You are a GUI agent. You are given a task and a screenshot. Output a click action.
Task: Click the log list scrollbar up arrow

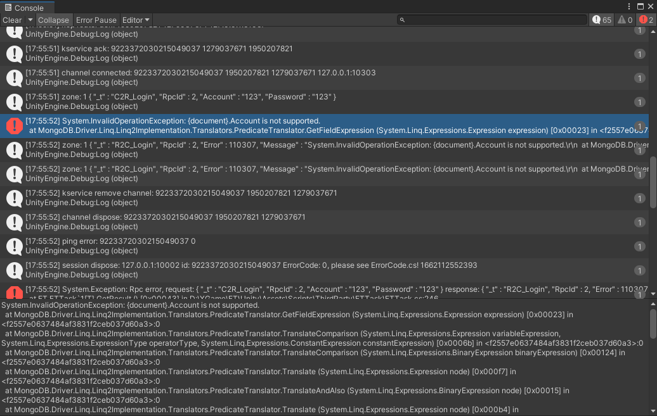point(653,32)
